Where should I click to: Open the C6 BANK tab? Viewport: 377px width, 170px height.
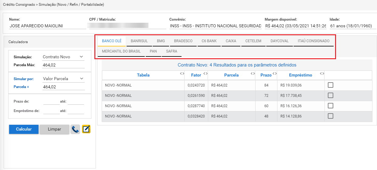point(209,41)
